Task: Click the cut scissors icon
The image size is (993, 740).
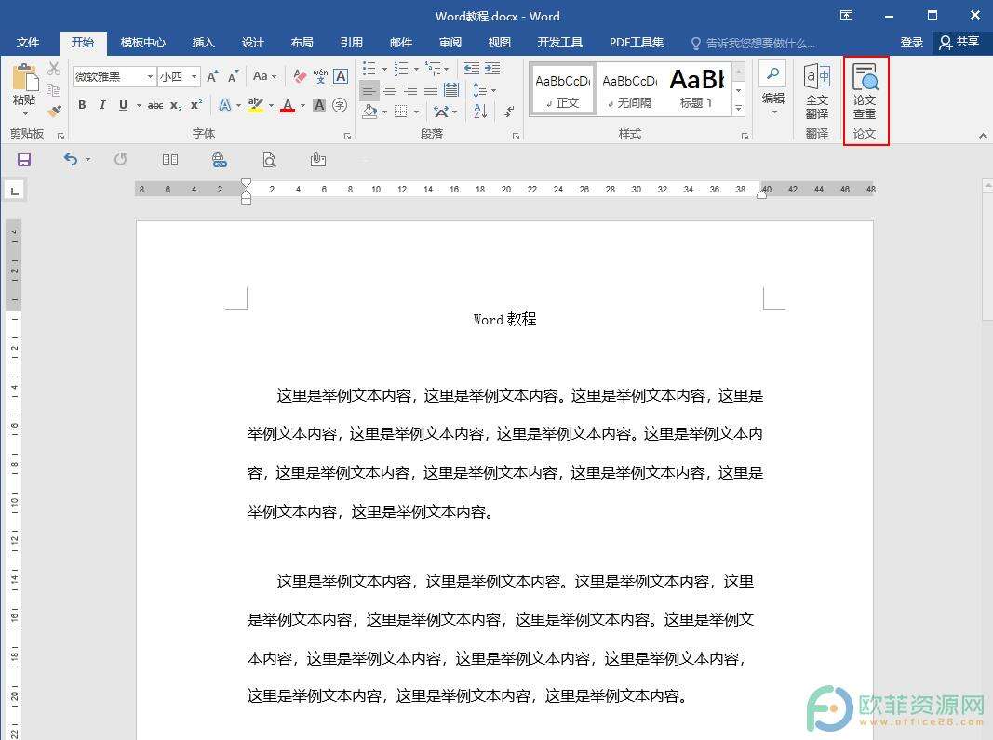Action: pyautogui.click(x=54, y=70)
